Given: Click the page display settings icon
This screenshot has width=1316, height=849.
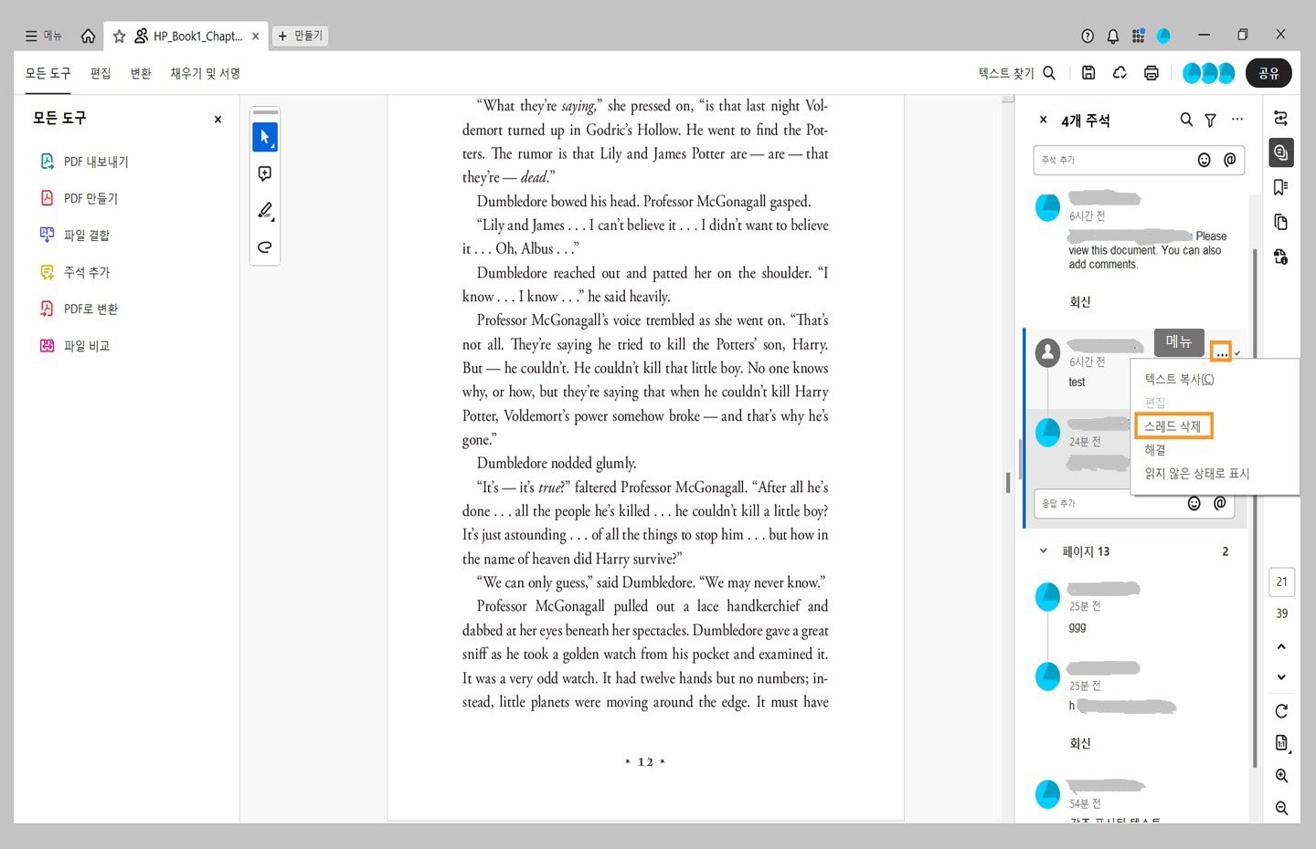Looking at the screenshot, I should pyautogui.click(x=1281, y=742).
